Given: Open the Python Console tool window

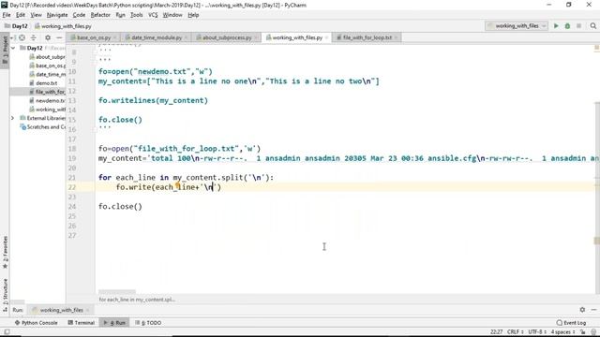Looking at the screenshot, I should 36,323.
